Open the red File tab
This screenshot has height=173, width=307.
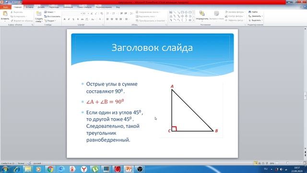[5, 7]
